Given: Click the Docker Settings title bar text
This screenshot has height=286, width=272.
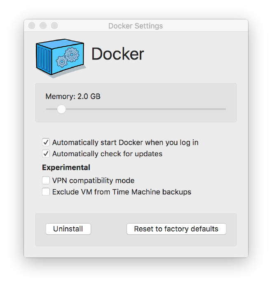Looking at the screenshot, I should click(136, 26).
